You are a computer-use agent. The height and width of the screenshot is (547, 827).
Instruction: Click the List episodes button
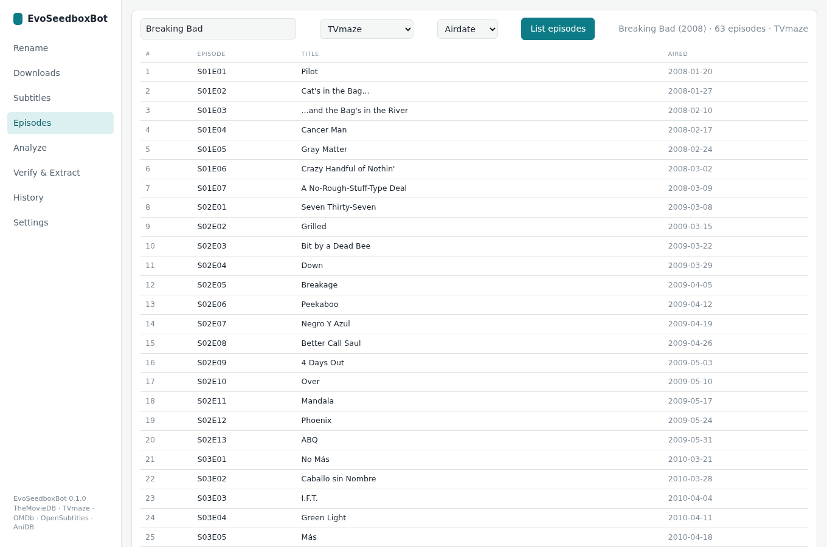(558, 29)
